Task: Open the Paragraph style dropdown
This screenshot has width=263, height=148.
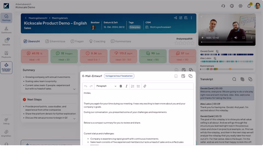Action: point(106,86)
